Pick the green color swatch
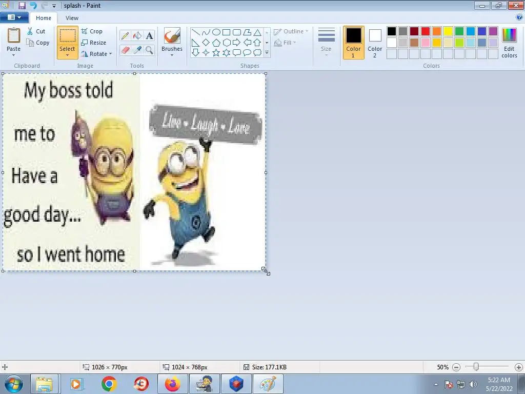The height and width of the screenshot is (394, 525). [x=459, y=31]
